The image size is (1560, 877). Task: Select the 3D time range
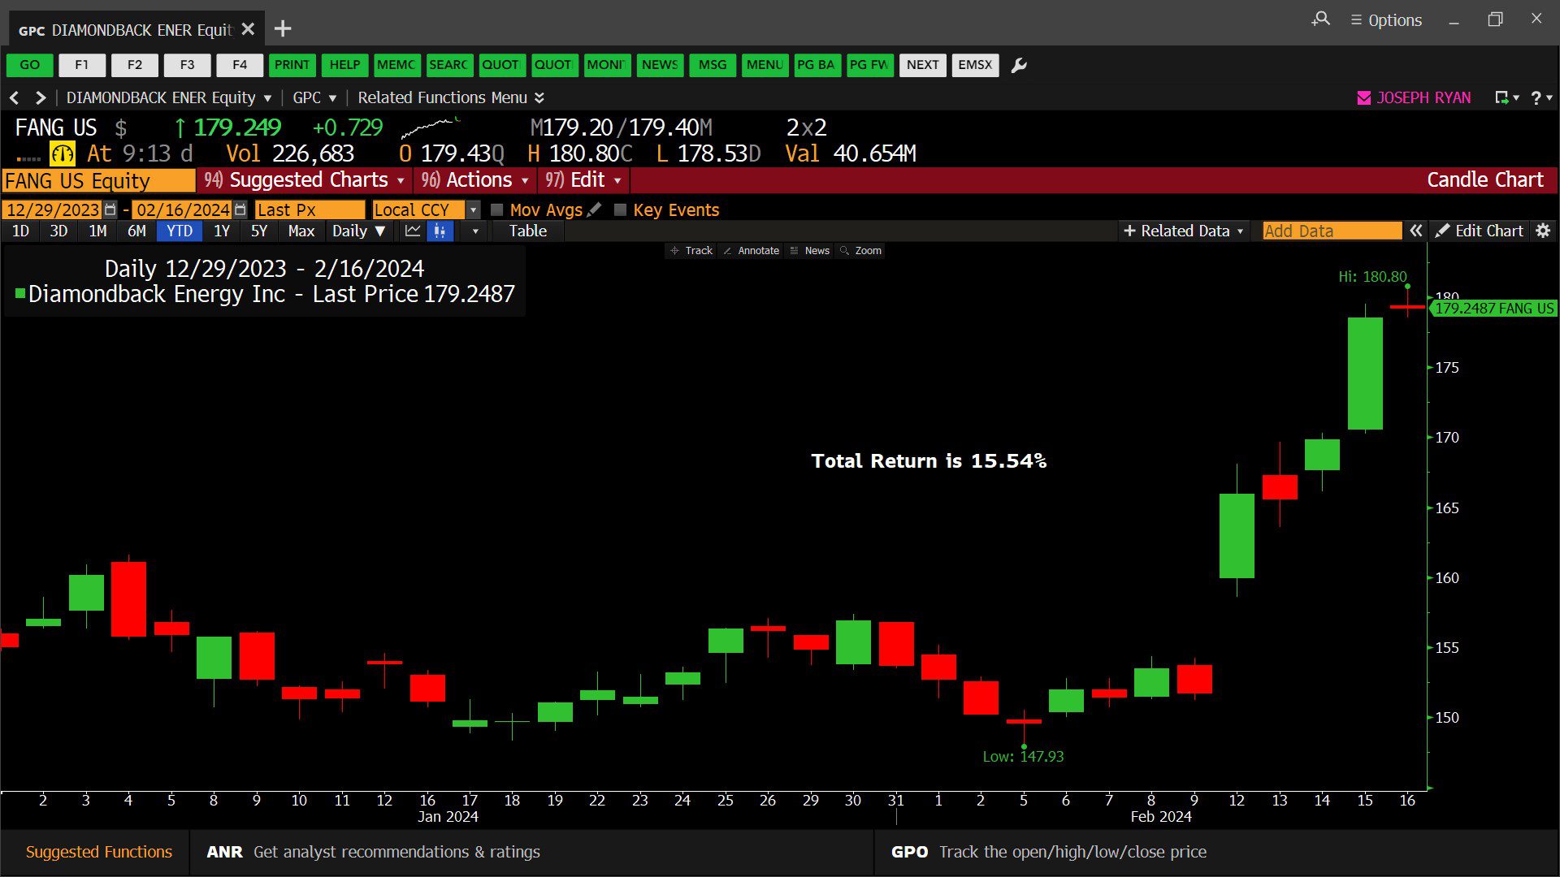coord(58,231)
